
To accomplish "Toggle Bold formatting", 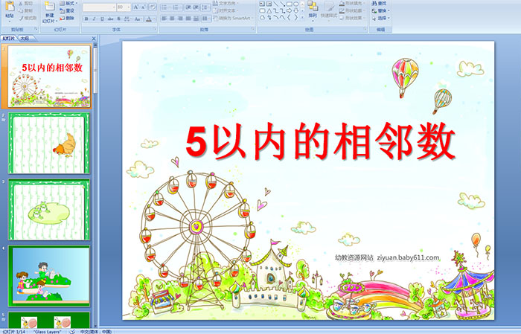I will coord(86,19).
